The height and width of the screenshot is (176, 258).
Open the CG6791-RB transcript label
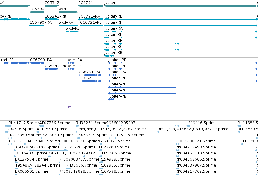pos(91,22)
